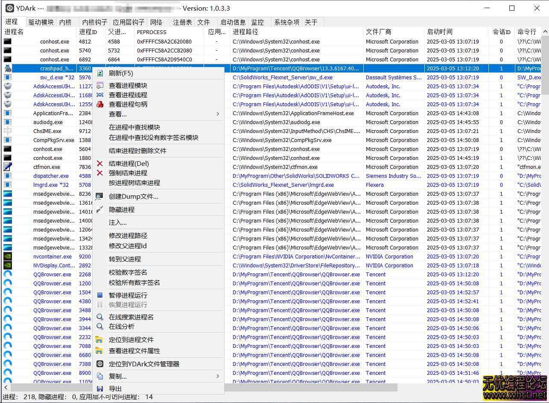The width and height of the screenshot is (549, 403).
Task: Click the folder icon beside 定位到进程文件
Action: (x=99, y=339)
